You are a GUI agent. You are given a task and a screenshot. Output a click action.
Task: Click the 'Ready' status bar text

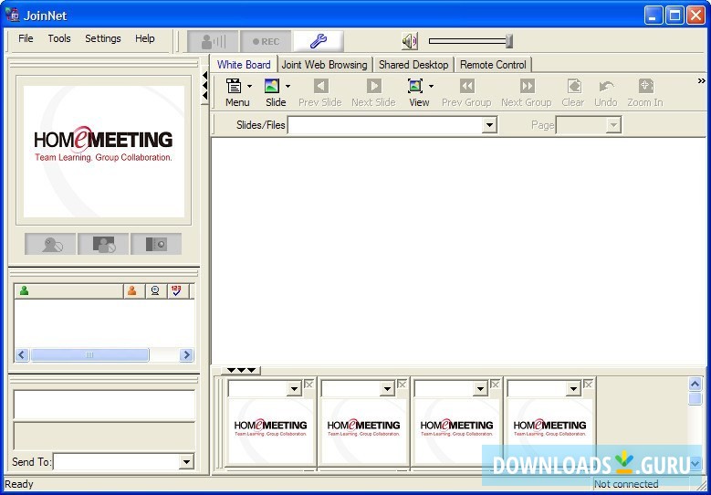[19, 484]
